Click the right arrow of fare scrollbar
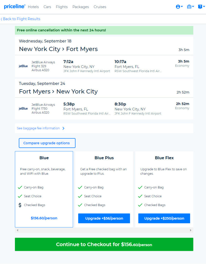This screenshot has height=264, width=206. 191,230
